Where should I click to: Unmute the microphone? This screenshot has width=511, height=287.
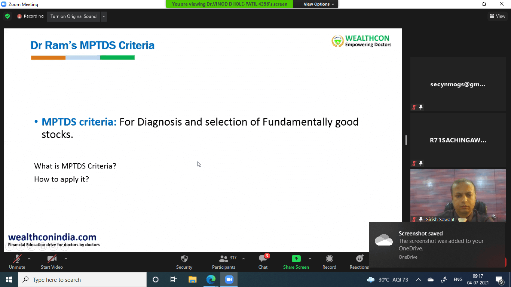click(17, 259)
